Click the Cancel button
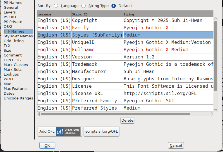Viewport: 223px width, 152px height. [x=176, y=146]
